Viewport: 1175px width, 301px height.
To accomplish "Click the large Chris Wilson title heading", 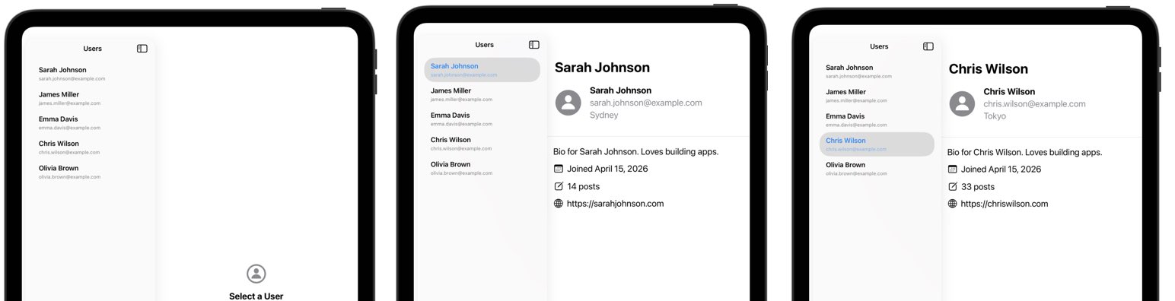I will pos(988,69).
